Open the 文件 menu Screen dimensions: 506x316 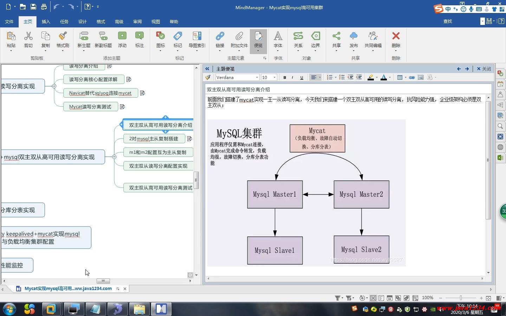tap(9, 21)
